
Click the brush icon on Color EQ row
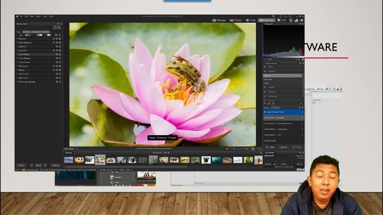[x=54, y=50]
